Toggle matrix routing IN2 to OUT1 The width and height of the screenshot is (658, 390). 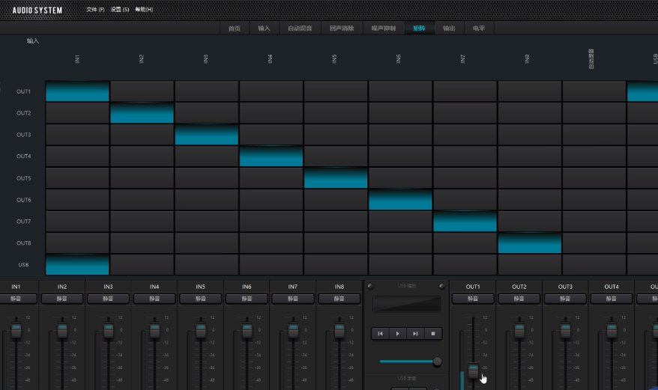(142, 91)
